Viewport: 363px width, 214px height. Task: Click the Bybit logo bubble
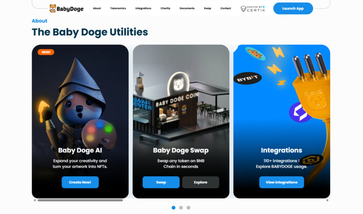point(247,78)
